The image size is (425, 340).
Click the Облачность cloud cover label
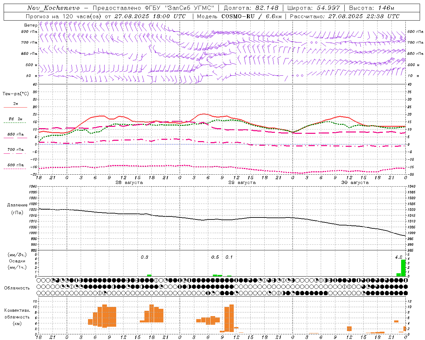click(17, 288)
